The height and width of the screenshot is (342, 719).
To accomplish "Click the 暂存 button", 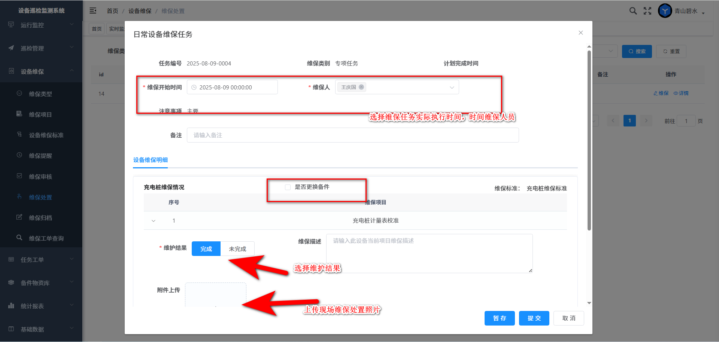I will pyautogui.click(x=500, y=318).
